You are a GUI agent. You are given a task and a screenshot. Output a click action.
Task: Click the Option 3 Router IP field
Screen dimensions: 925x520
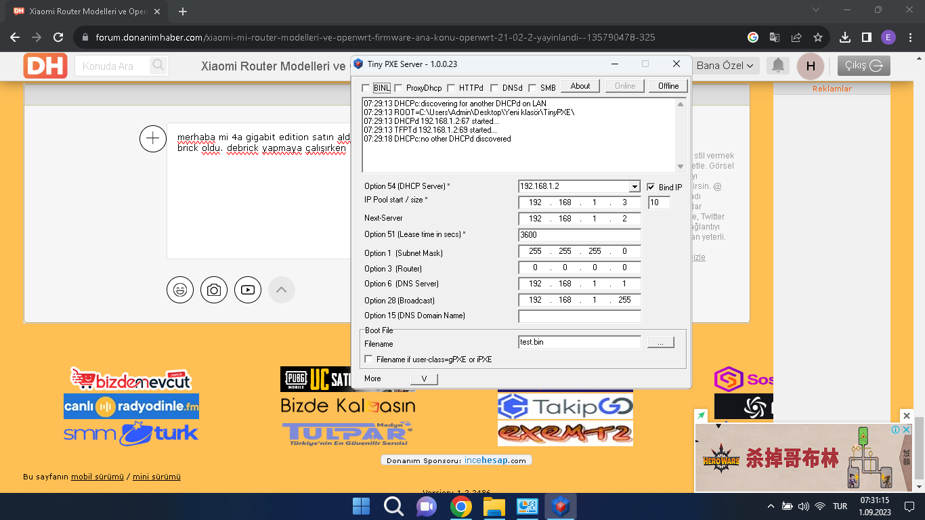(580, 267)
